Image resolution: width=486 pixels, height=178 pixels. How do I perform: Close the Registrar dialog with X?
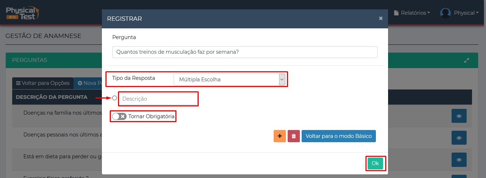click(381, 19)
